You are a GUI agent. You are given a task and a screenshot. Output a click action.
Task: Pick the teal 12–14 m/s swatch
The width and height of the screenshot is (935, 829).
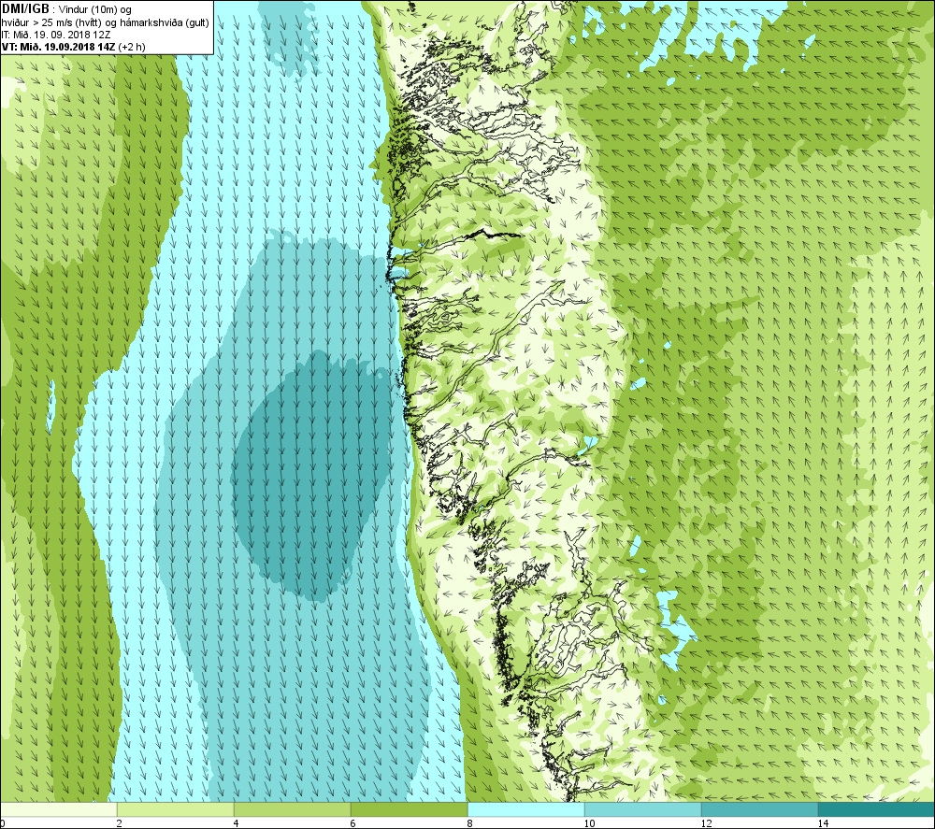pos(759,809)
